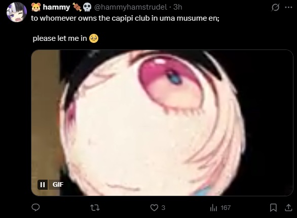Screen dimensions: 297x218
Task: Click the like count of 3
Action: [x=163, y=208]
